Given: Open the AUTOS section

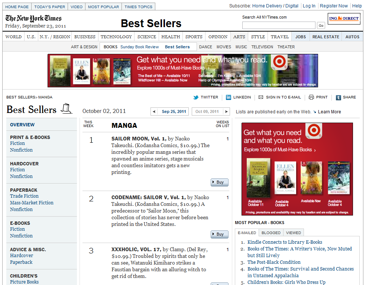Looking at the screenshot, I should (352, 37).
